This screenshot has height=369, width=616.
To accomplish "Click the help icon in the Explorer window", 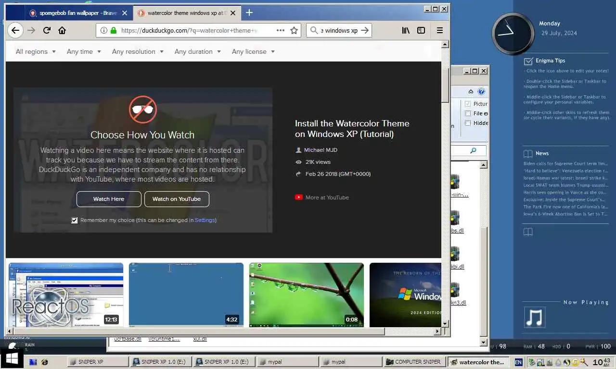I will (481, 91).
